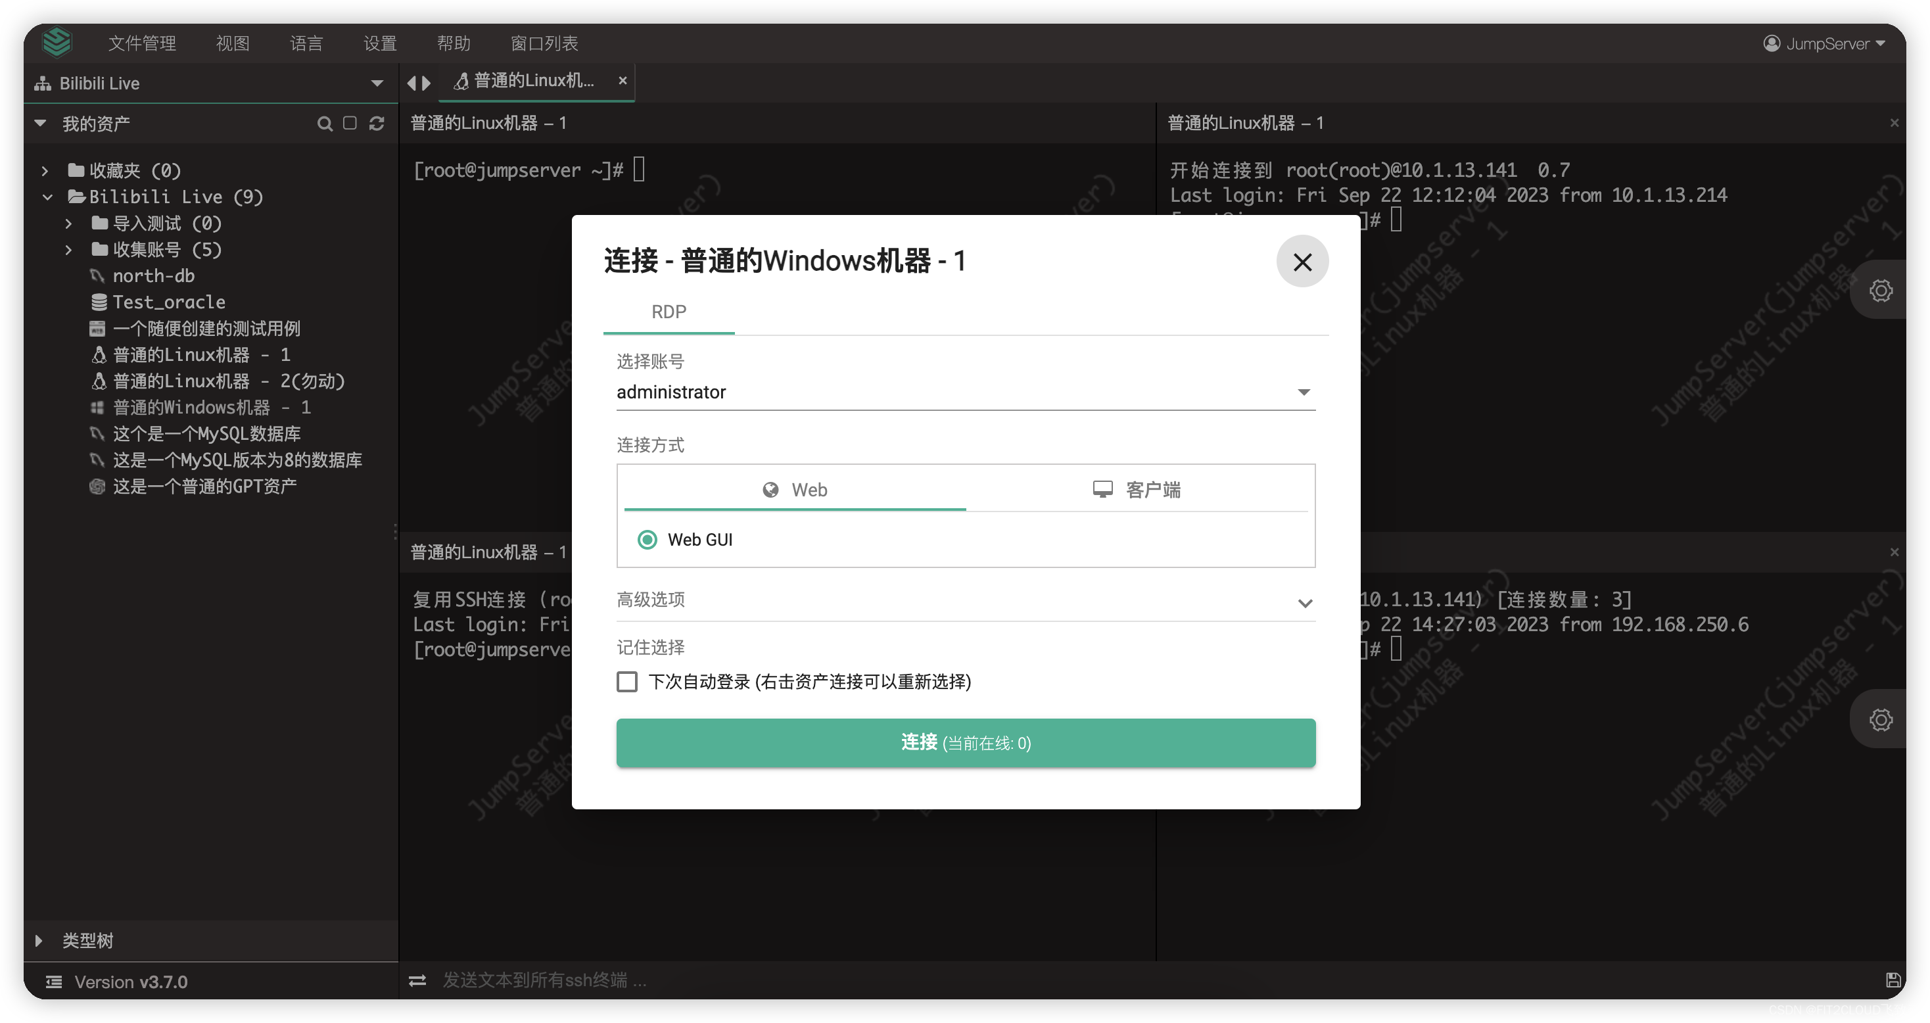Viewport: 1930px width, 1023px height.
Task: Click the swap icon next to ssh broadcast bar
Action: pyautogui.click(x=417, y=980)
